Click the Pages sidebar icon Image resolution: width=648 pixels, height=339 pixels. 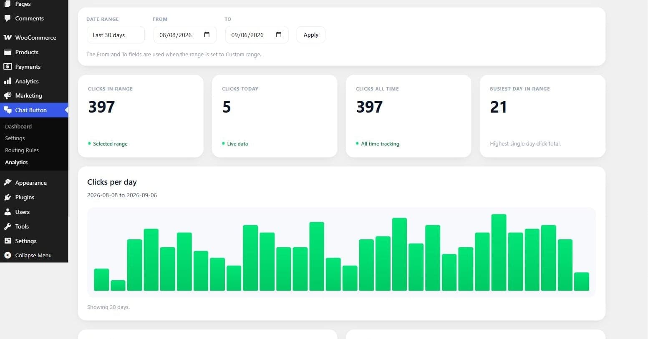[x=8, y=4]
